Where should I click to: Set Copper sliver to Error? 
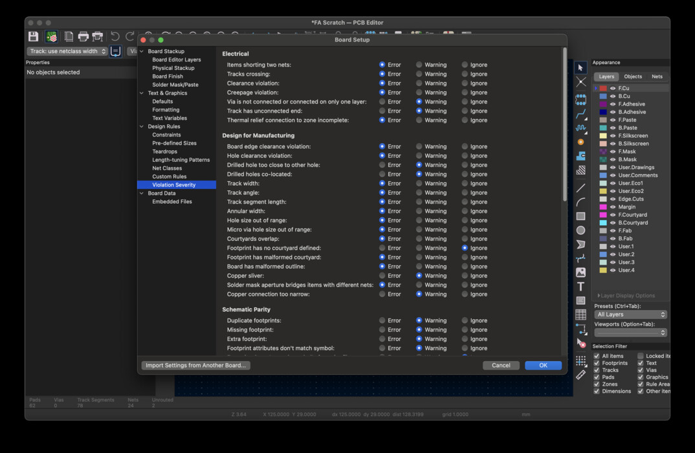(x=382, y=276)
